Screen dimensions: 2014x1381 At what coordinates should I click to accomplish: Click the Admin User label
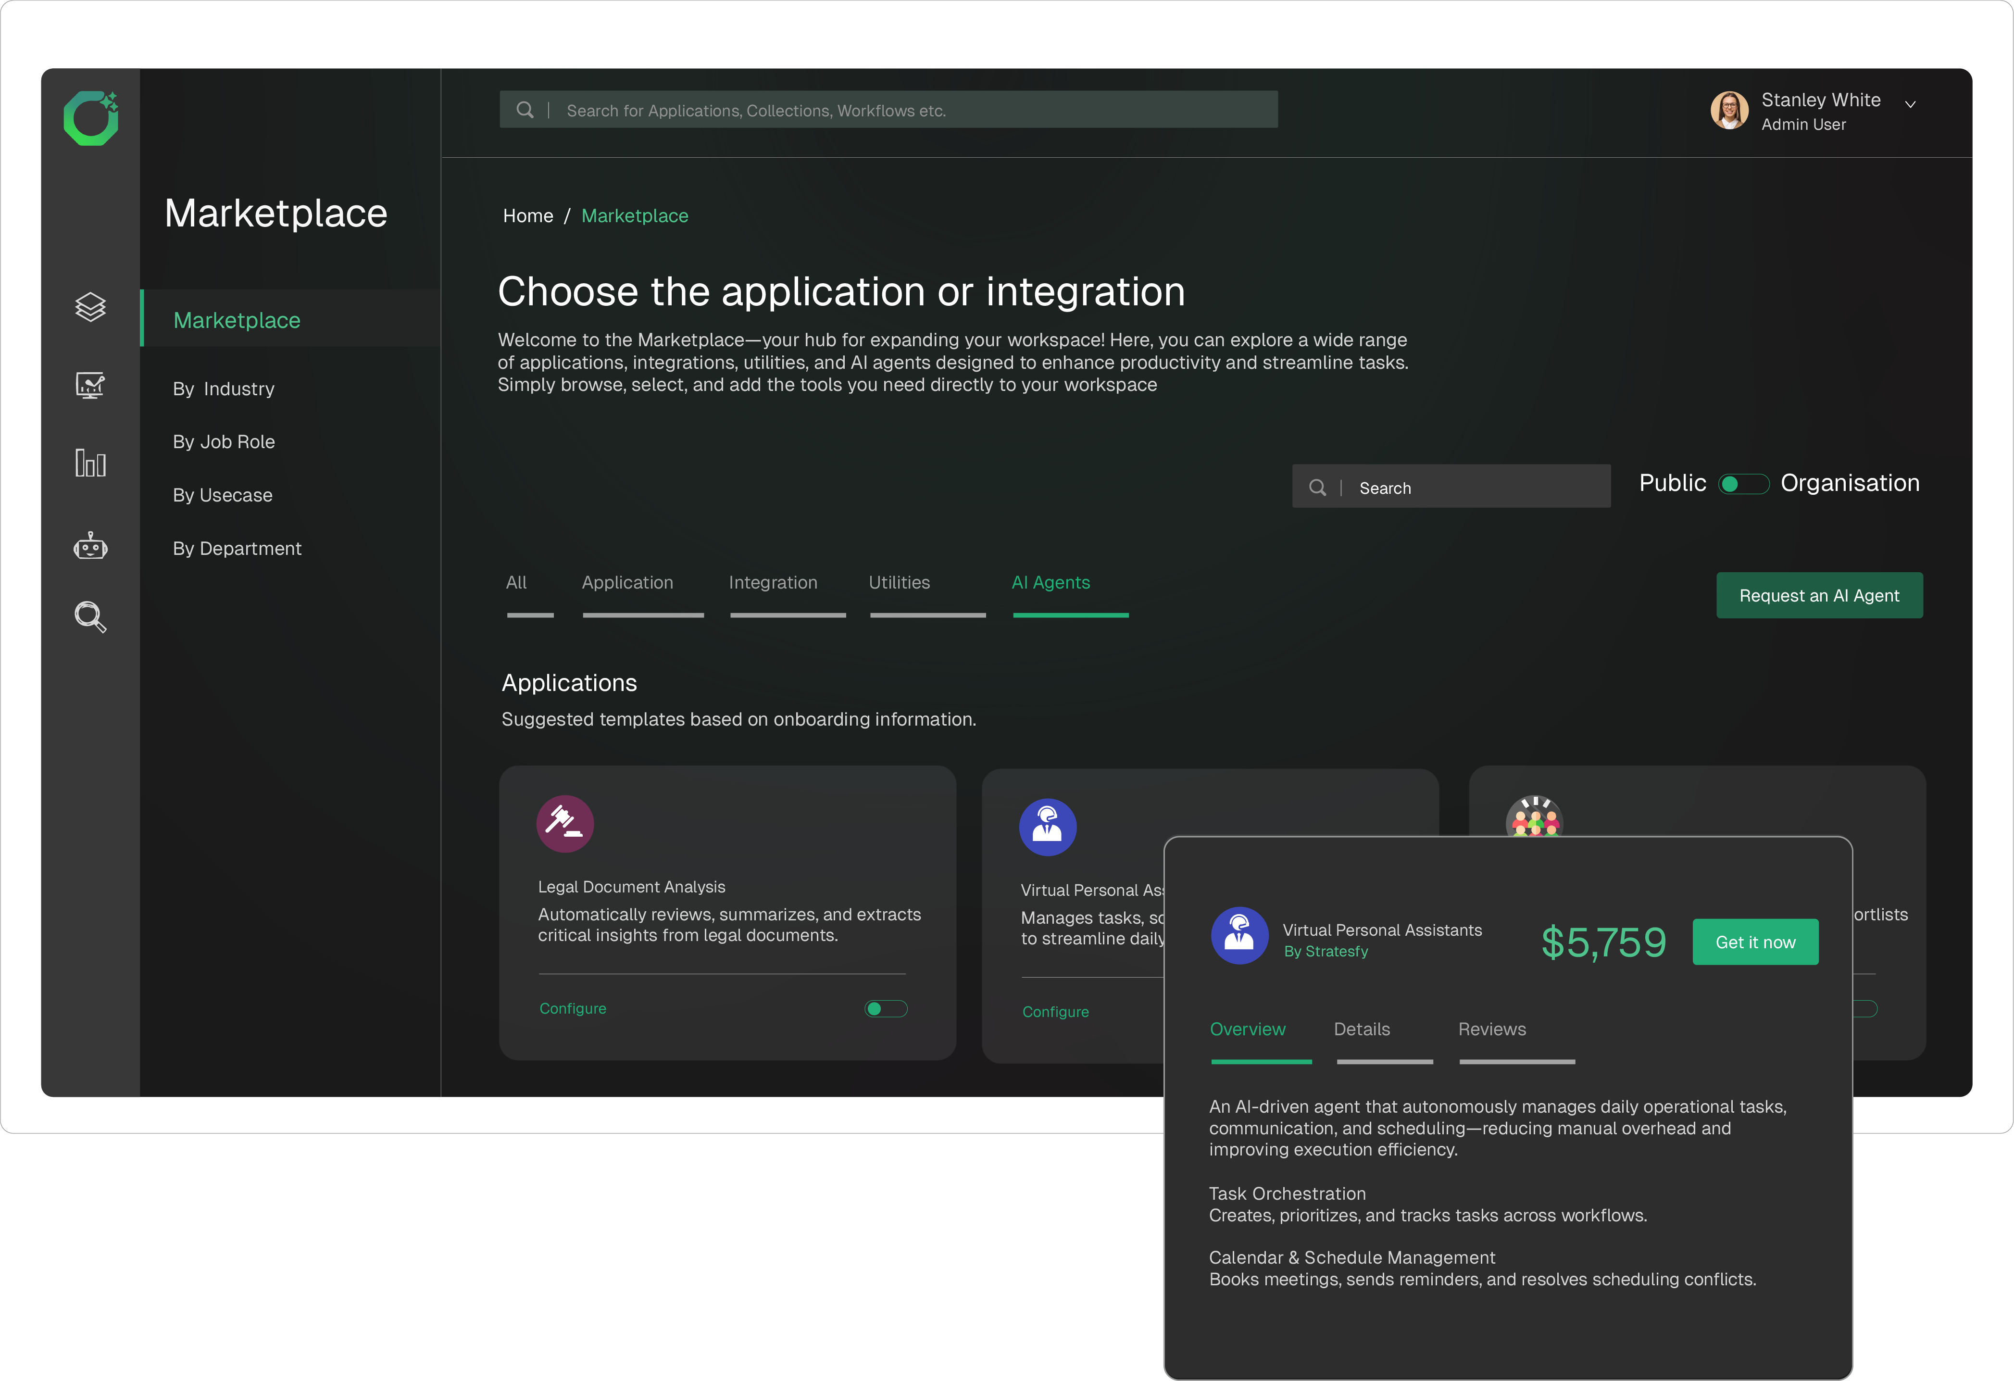click(1803, 124)
